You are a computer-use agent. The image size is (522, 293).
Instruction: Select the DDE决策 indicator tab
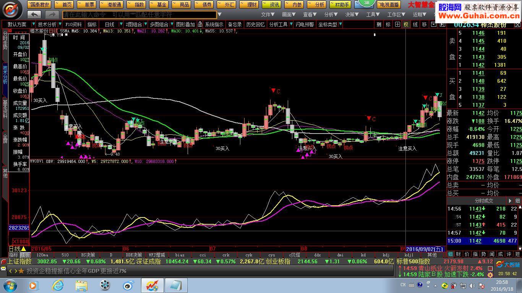(x=134, y=255)
